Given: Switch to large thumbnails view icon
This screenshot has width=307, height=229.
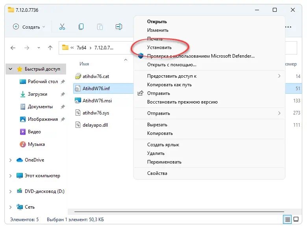Looking at the screenshot, I should point(296,219).
